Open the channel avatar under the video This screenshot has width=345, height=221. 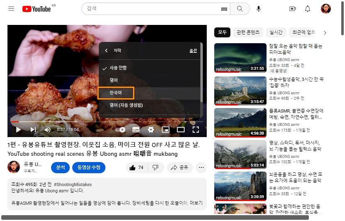(x=14, y=167)
